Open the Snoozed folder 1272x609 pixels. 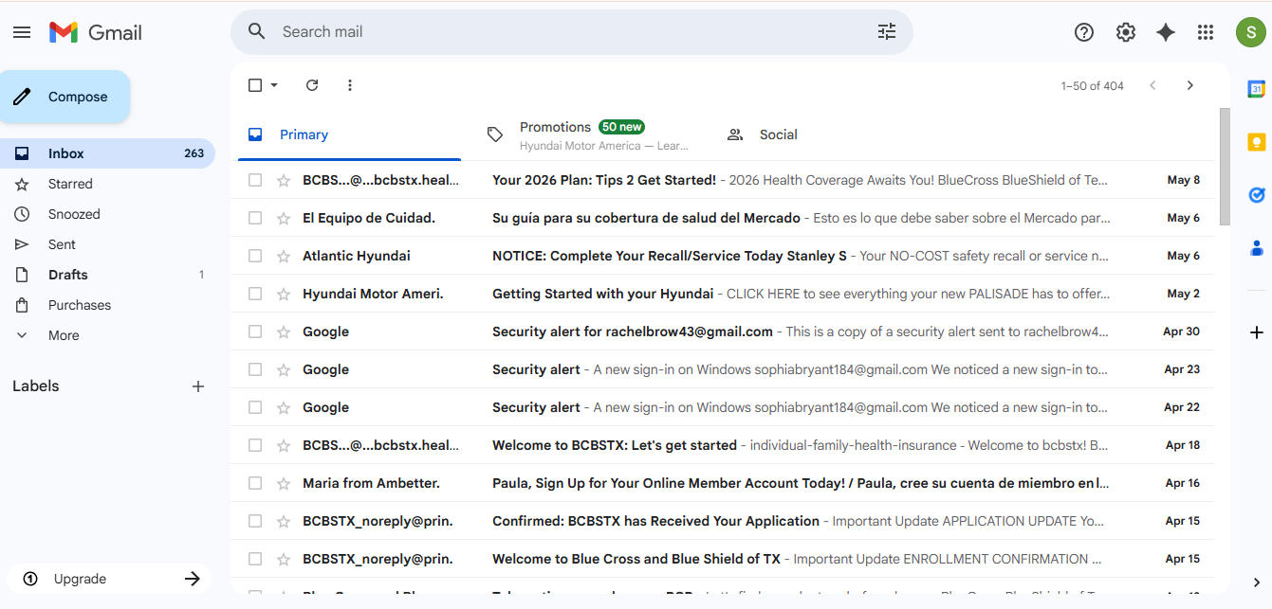point(107,214)
